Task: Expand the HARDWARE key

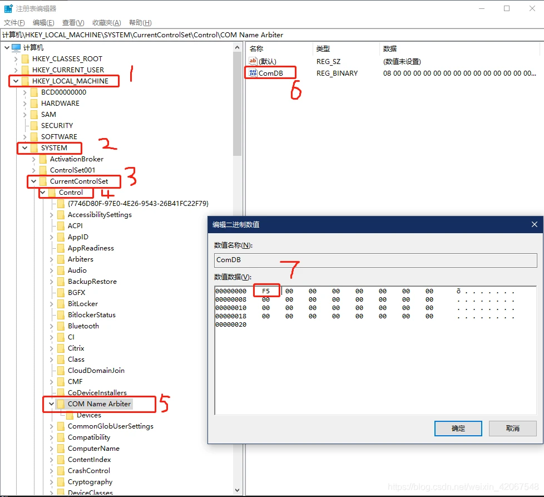Action: coord(25,104)
